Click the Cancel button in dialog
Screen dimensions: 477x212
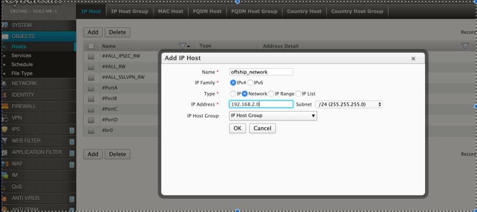(262, 128)
